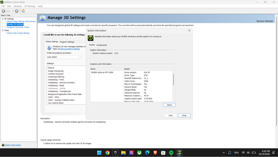The height and width of the screenshot is (157, 278).
Task: Open File Explorer from the taskbar
Action: [123, 153]
